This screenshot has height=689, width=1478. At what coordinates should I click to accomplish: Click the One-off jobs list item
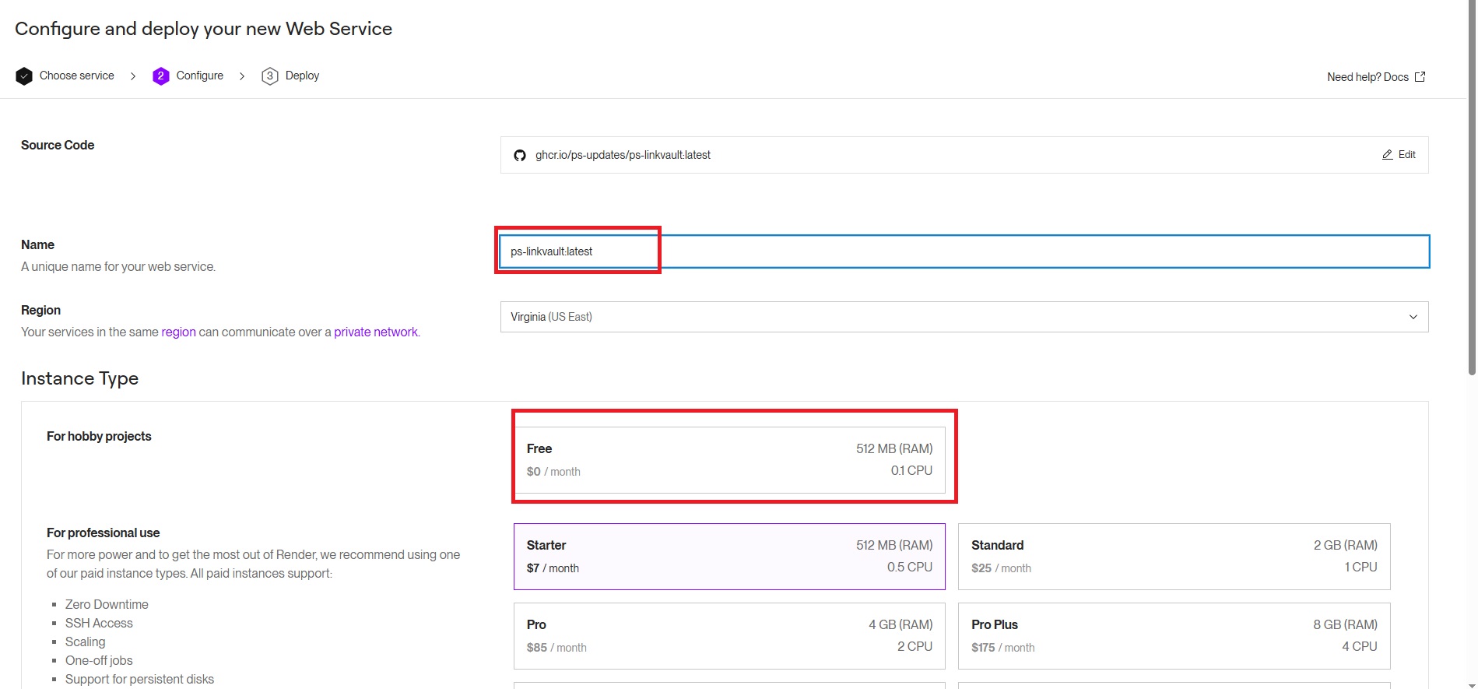coord(99,660)
